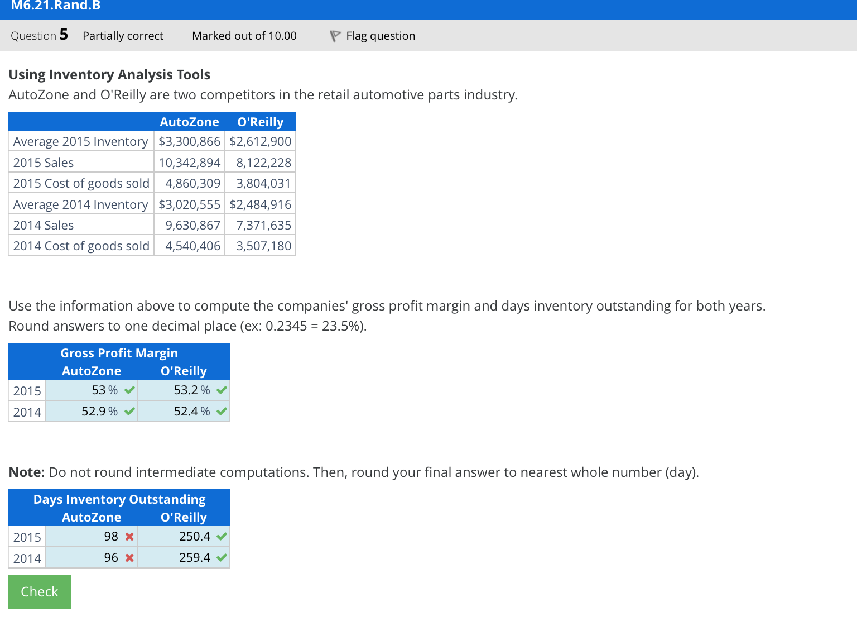Click the red X next to AutoZone 96 days

pos(129,557)
